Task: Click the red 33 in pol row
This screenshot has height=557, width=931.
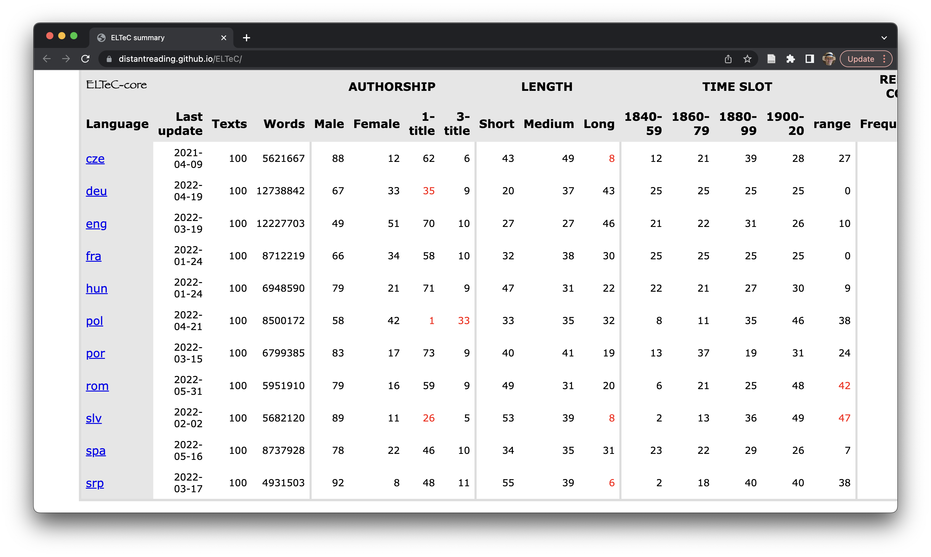Action: 464,321
